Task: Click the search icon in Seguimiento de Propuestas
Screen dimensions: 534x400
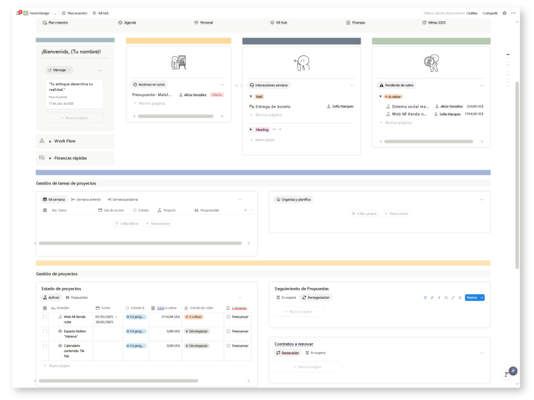Action: (446, 298)
